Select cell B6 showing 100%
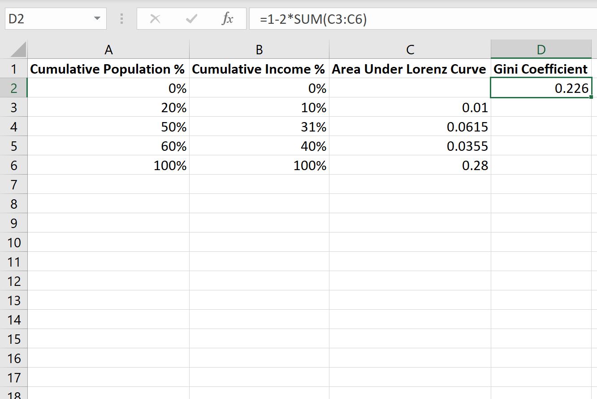Screen dimensions: 597x399 click(259, 165)
